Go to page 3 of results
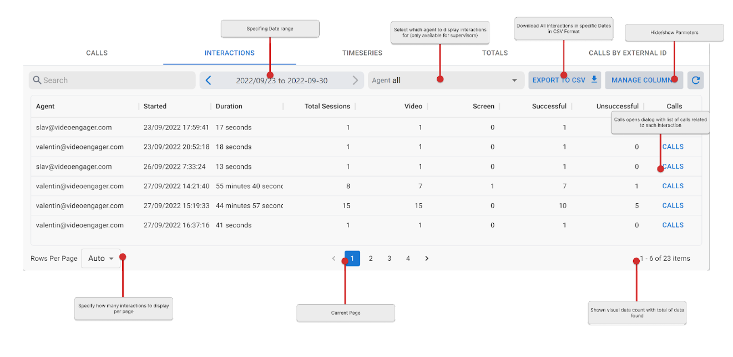The height and width of the screenshot is (357, 733). (390, 259)
